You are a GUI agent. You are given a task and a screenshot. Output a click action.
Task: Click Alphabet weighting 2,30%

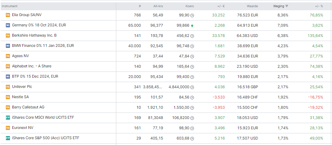(x=283, y=66)
